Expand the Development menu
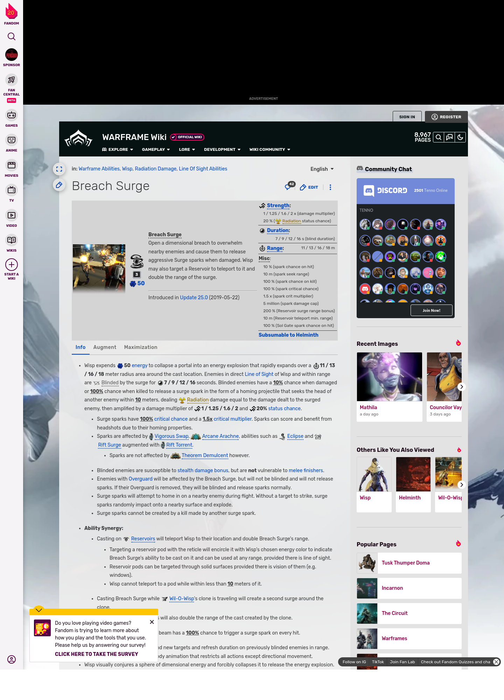Viewport: 504px width, 700px height. [222, 149]
